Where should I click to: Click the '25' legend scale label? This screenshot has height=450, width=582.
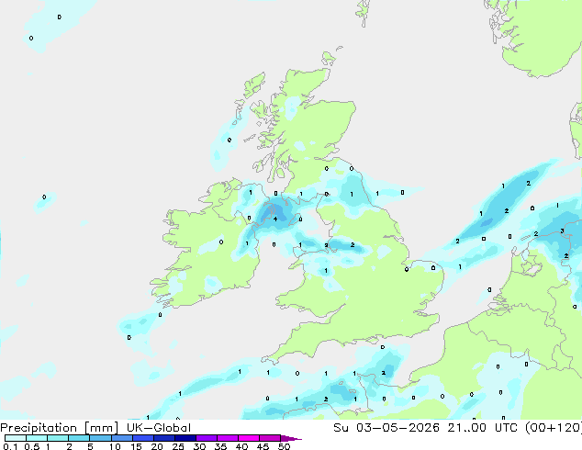[x=178, y=446]
